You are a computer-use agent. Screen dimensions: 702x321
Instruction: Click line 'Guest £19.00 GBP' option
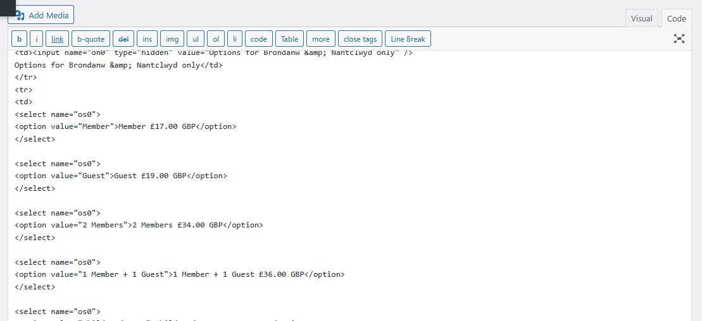[x=121, y=176]
